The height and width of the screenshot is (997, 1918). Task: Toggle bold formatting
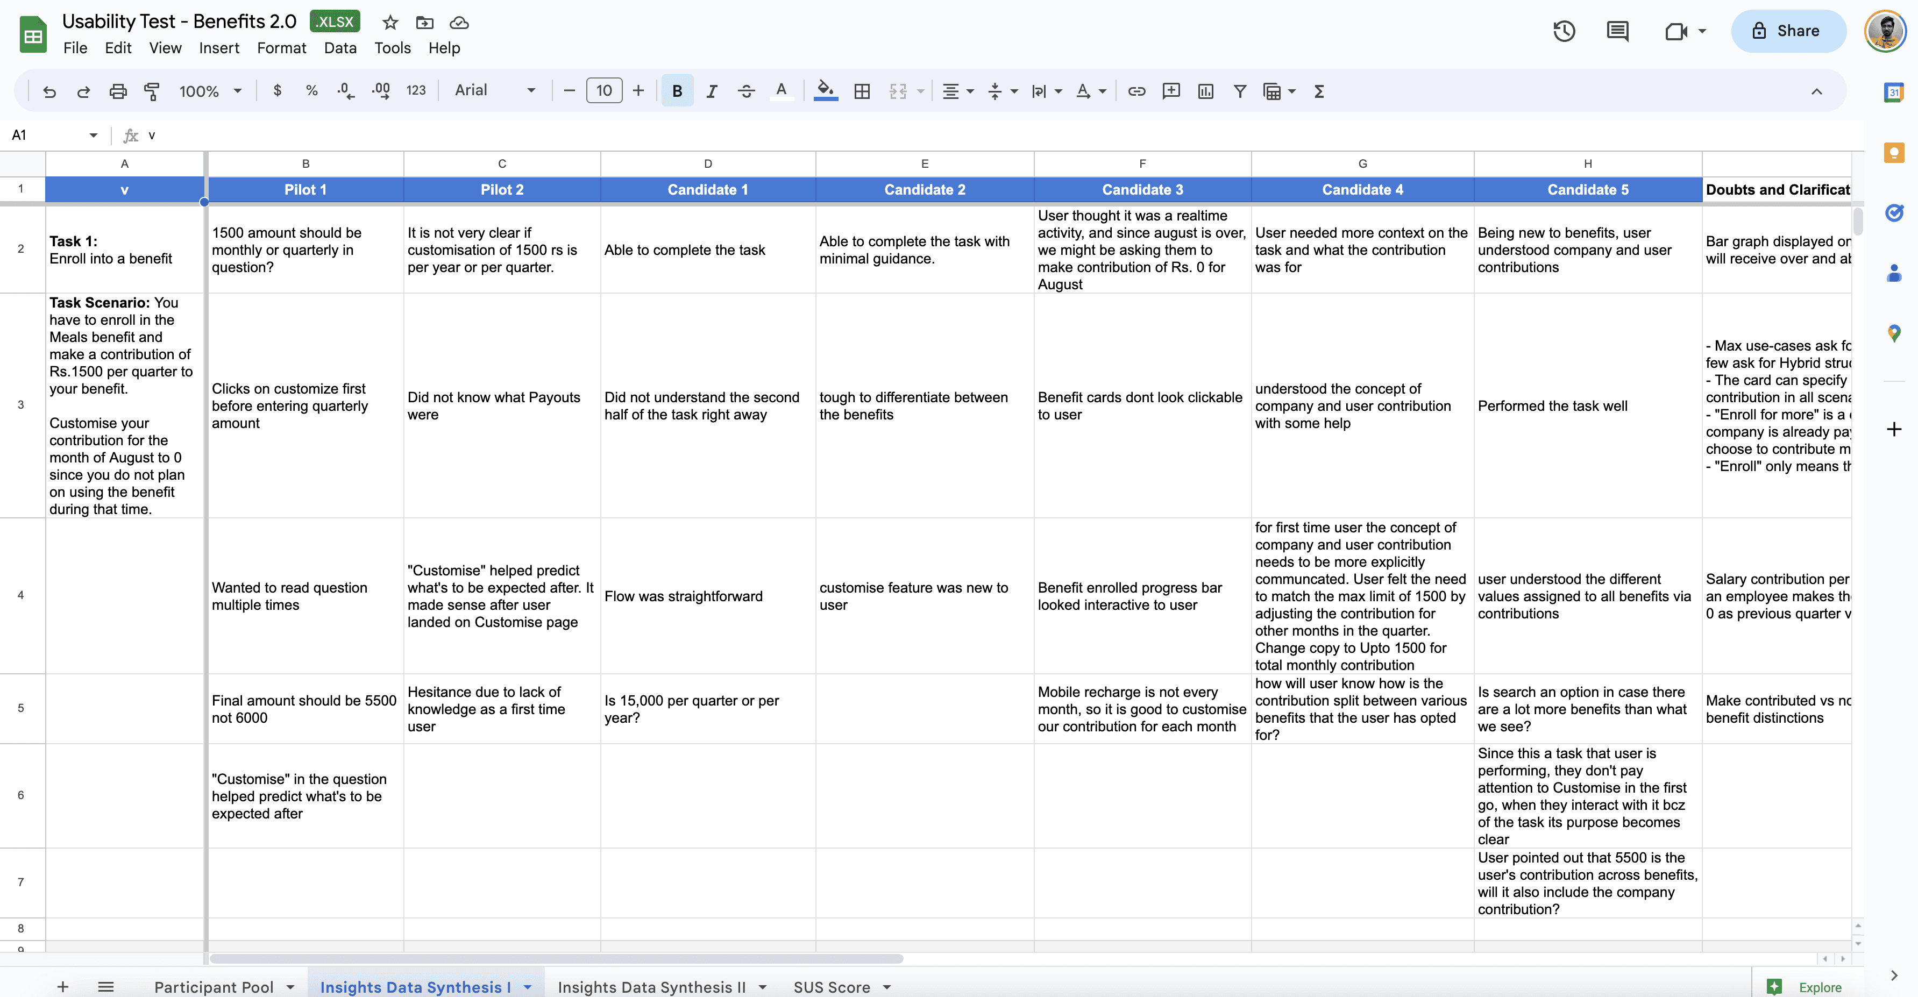[677, 91]
